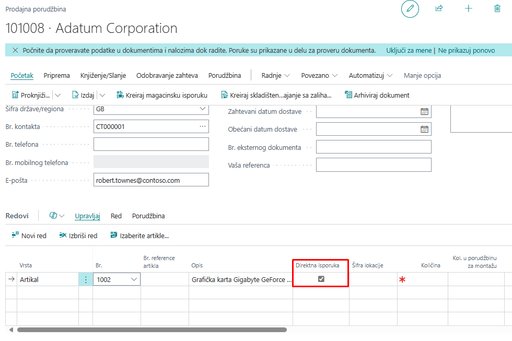Viewport: 512px width, 341px height.
Task: Click the trash delete icon
Action: click(497, 9)
